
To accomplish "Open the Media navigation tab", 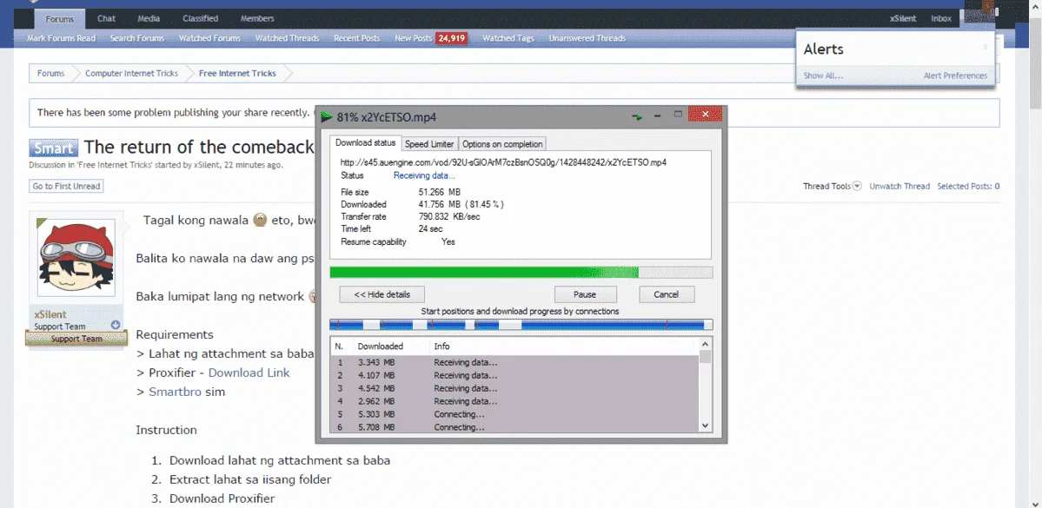I will [x=149, y=18].
